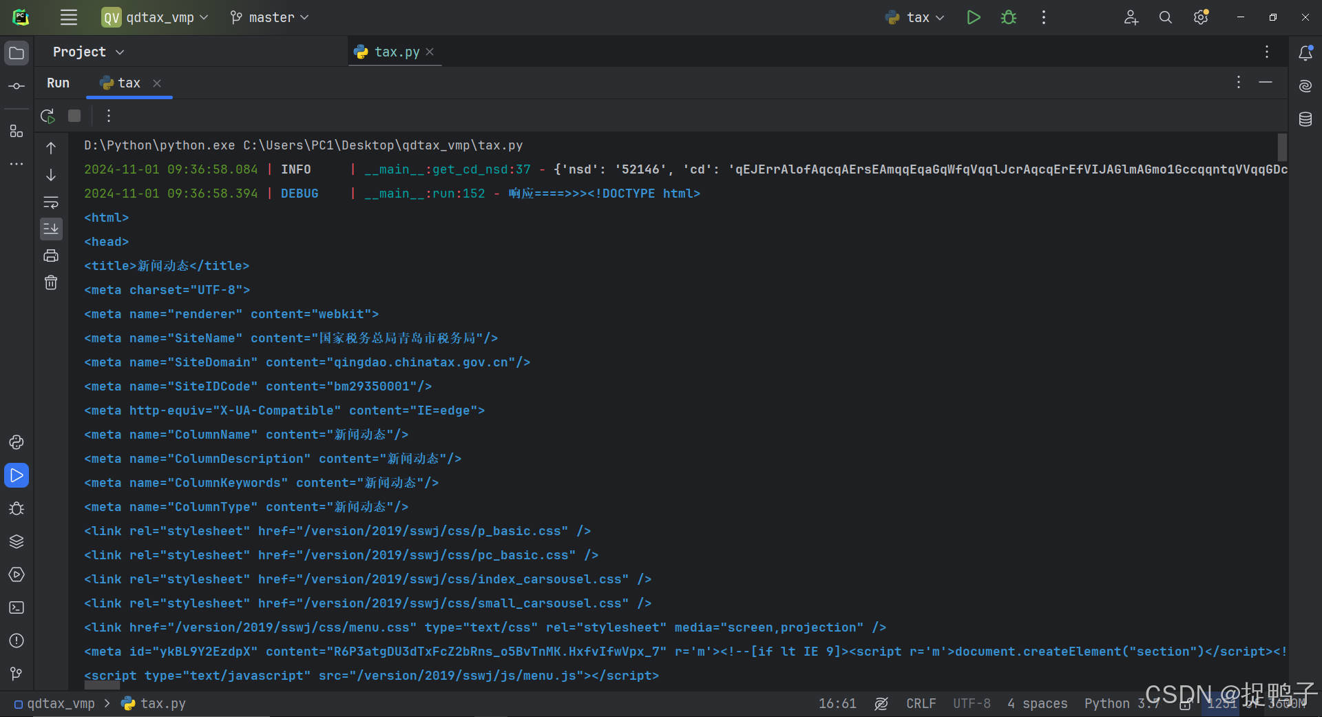Click the meta charset="UTF-8" line
The width and height of the screenshot is (1322, 717).
click(167, 290)
